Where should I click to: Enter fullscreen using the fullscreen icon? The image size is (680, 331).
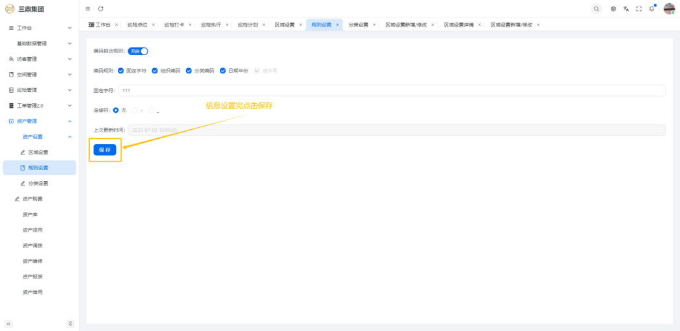point(638,8)
